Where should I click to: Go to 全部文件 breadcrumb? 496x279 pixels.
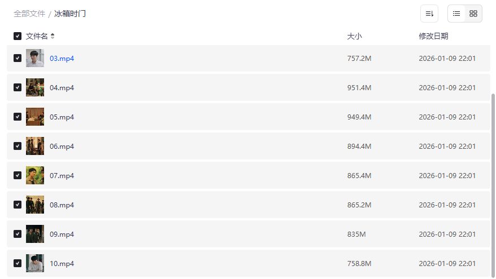pyautogui.click(x=29, y=14)
